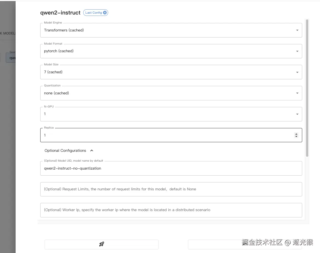Viewport: 320px width, 253px height.
Task: Focus the Request Limits input field
Action: click(x=171, y=189)
